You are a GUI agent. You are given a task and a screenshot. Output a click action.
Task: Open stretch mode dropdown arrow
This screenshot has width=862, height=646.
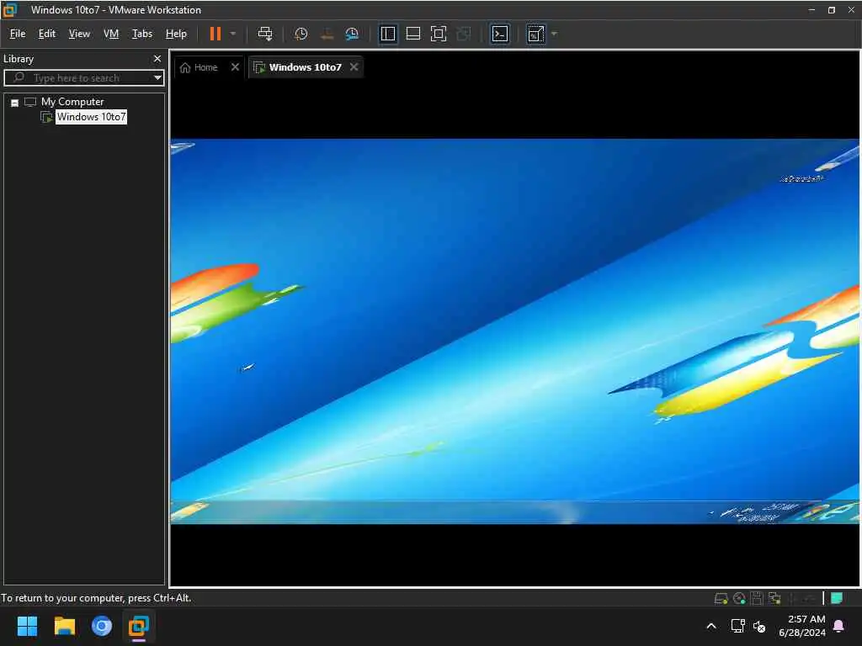[x=554, y=34]
